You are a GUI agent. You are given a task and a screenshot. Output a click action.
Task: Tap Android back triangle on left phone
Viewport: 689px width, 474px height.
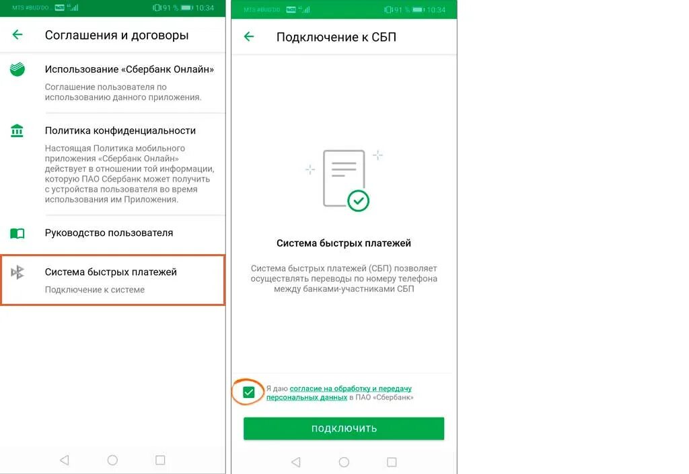(x=65, y=460)
